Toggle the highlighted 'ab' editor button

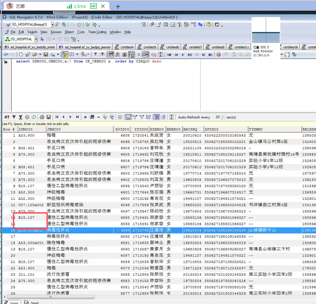pos(66,54)
